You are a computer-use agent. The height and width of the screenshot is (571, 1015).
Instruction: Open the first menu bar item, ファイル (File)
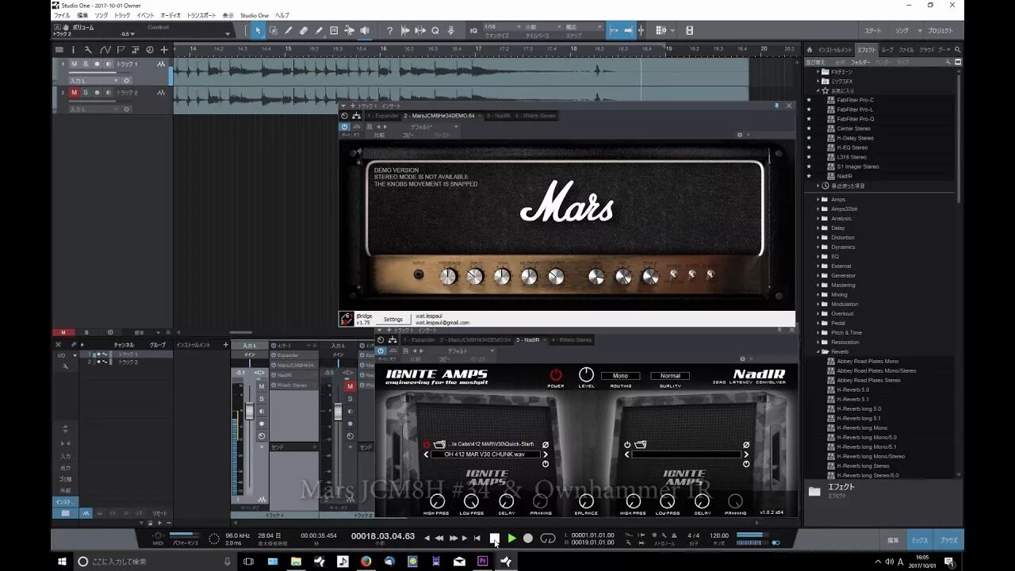(x=61, y=15)
